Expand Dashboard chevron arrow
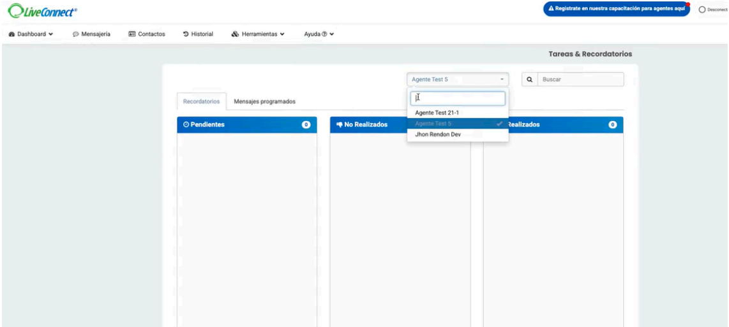 [50, 34]
